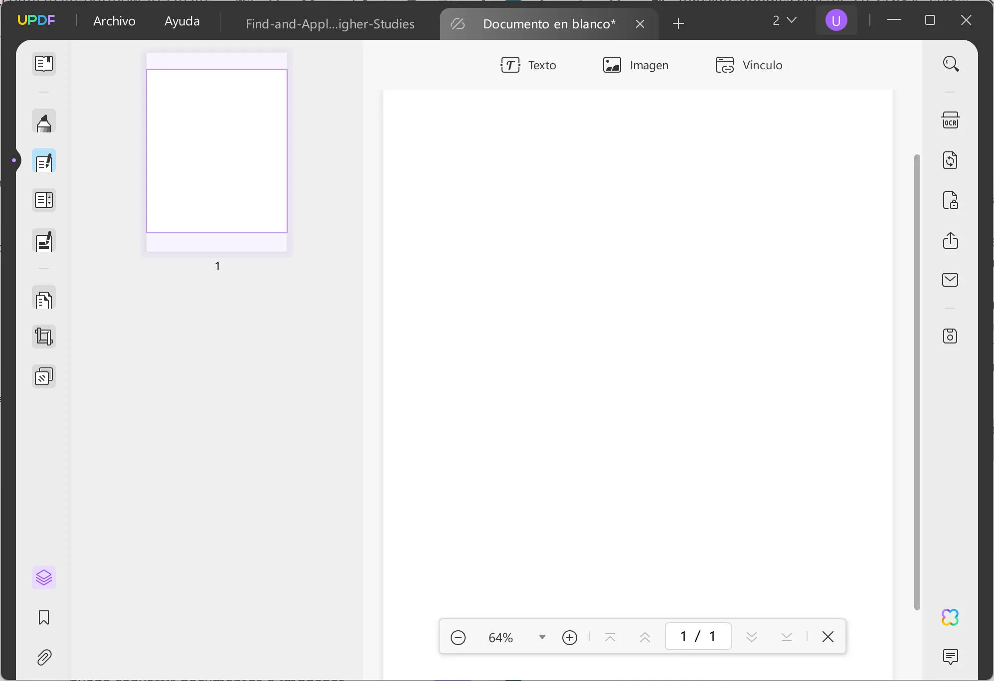Go to first page
Image resolution: width=994 pixels, height=681 pixels.
pos(610,637)
